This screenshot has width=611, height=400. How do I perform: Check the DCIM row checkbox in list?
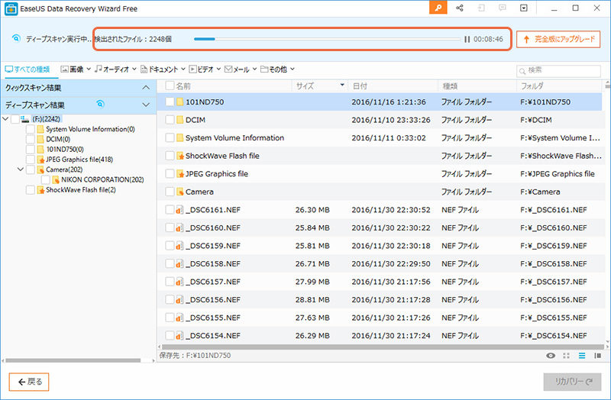(x=170, y=120)
